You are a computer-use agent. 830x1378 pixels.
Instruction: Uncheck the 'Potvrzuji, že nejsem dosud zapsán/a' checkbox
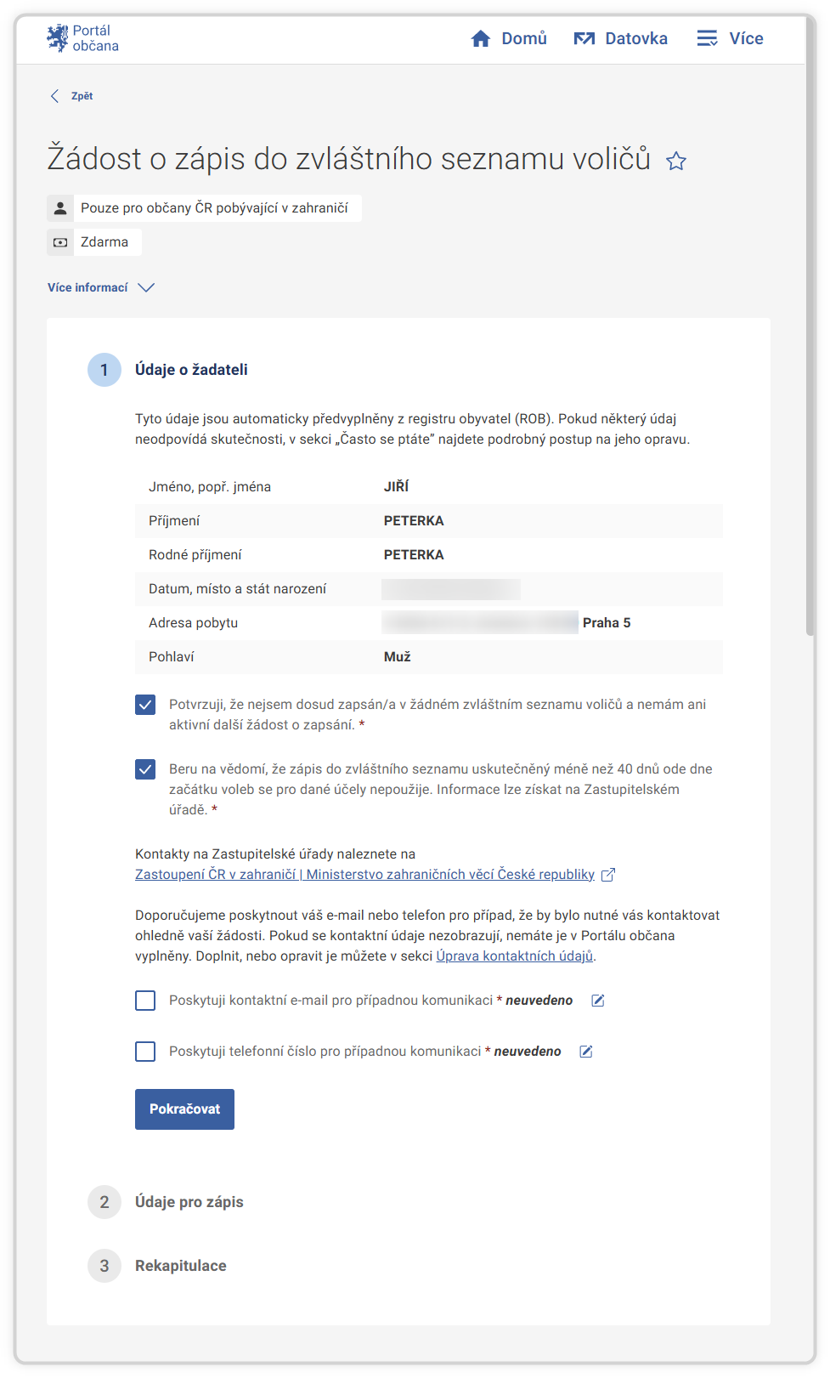coord(145,705)
